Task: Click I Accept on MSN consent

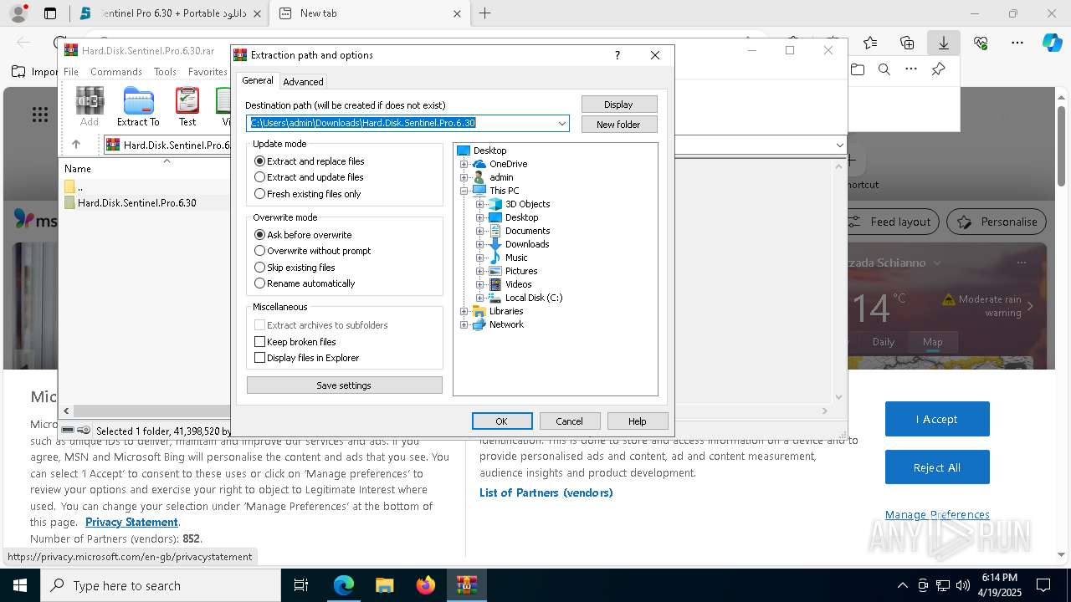Action: (937, 419)
